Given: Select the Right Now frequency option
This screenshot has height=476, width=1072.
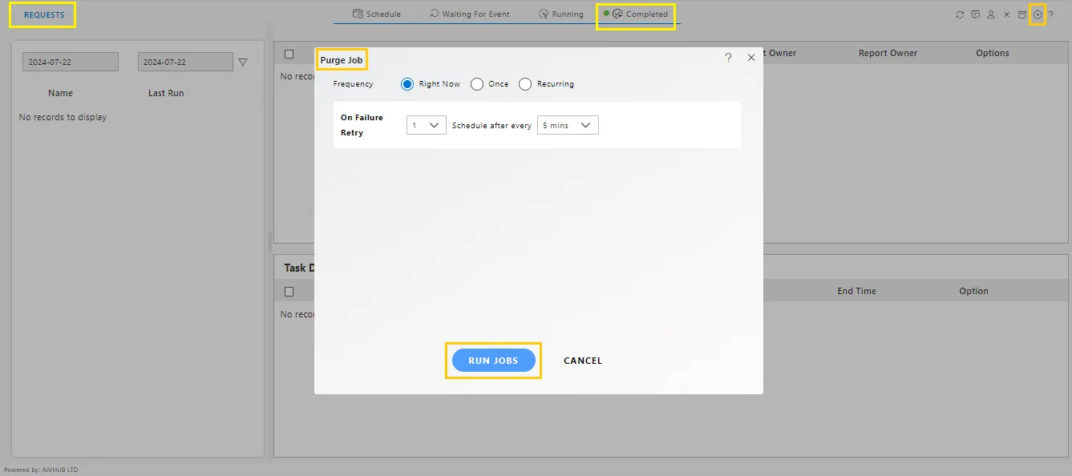Looking at the screenshot, I should [407, 84].
